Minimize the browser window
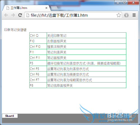Viewport: 140px width, 125px height. coord(118,3)
